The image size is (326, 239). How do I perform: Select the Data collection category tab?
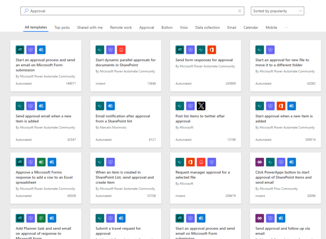pos(207,27)
